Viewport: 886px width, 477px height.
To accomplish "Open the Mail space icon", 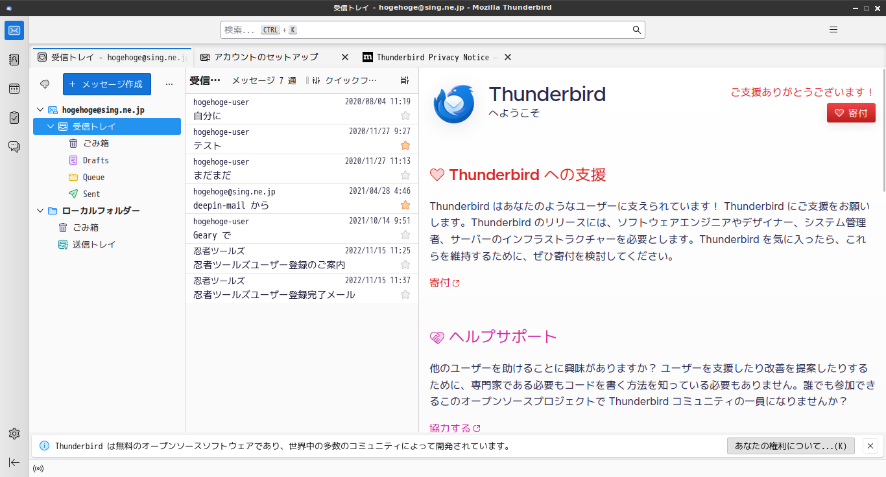I will pos(14,30).
